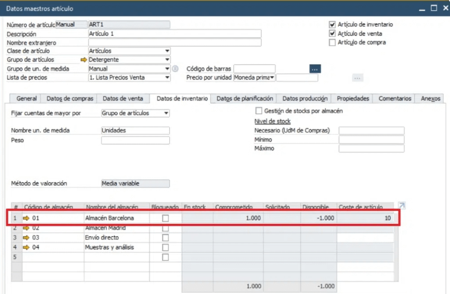Expand the Lista de precios dropdown

click(x=167, y=78)
